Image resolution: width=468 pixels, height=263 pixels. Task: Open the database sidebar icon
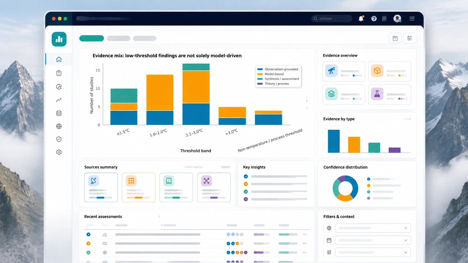[59, 113]
